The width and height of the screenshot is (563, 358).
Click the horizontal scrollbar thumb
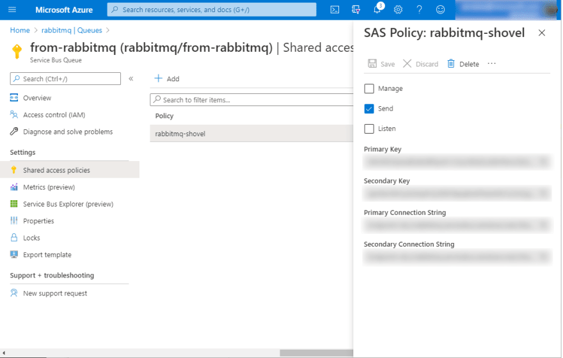(316, 353)
